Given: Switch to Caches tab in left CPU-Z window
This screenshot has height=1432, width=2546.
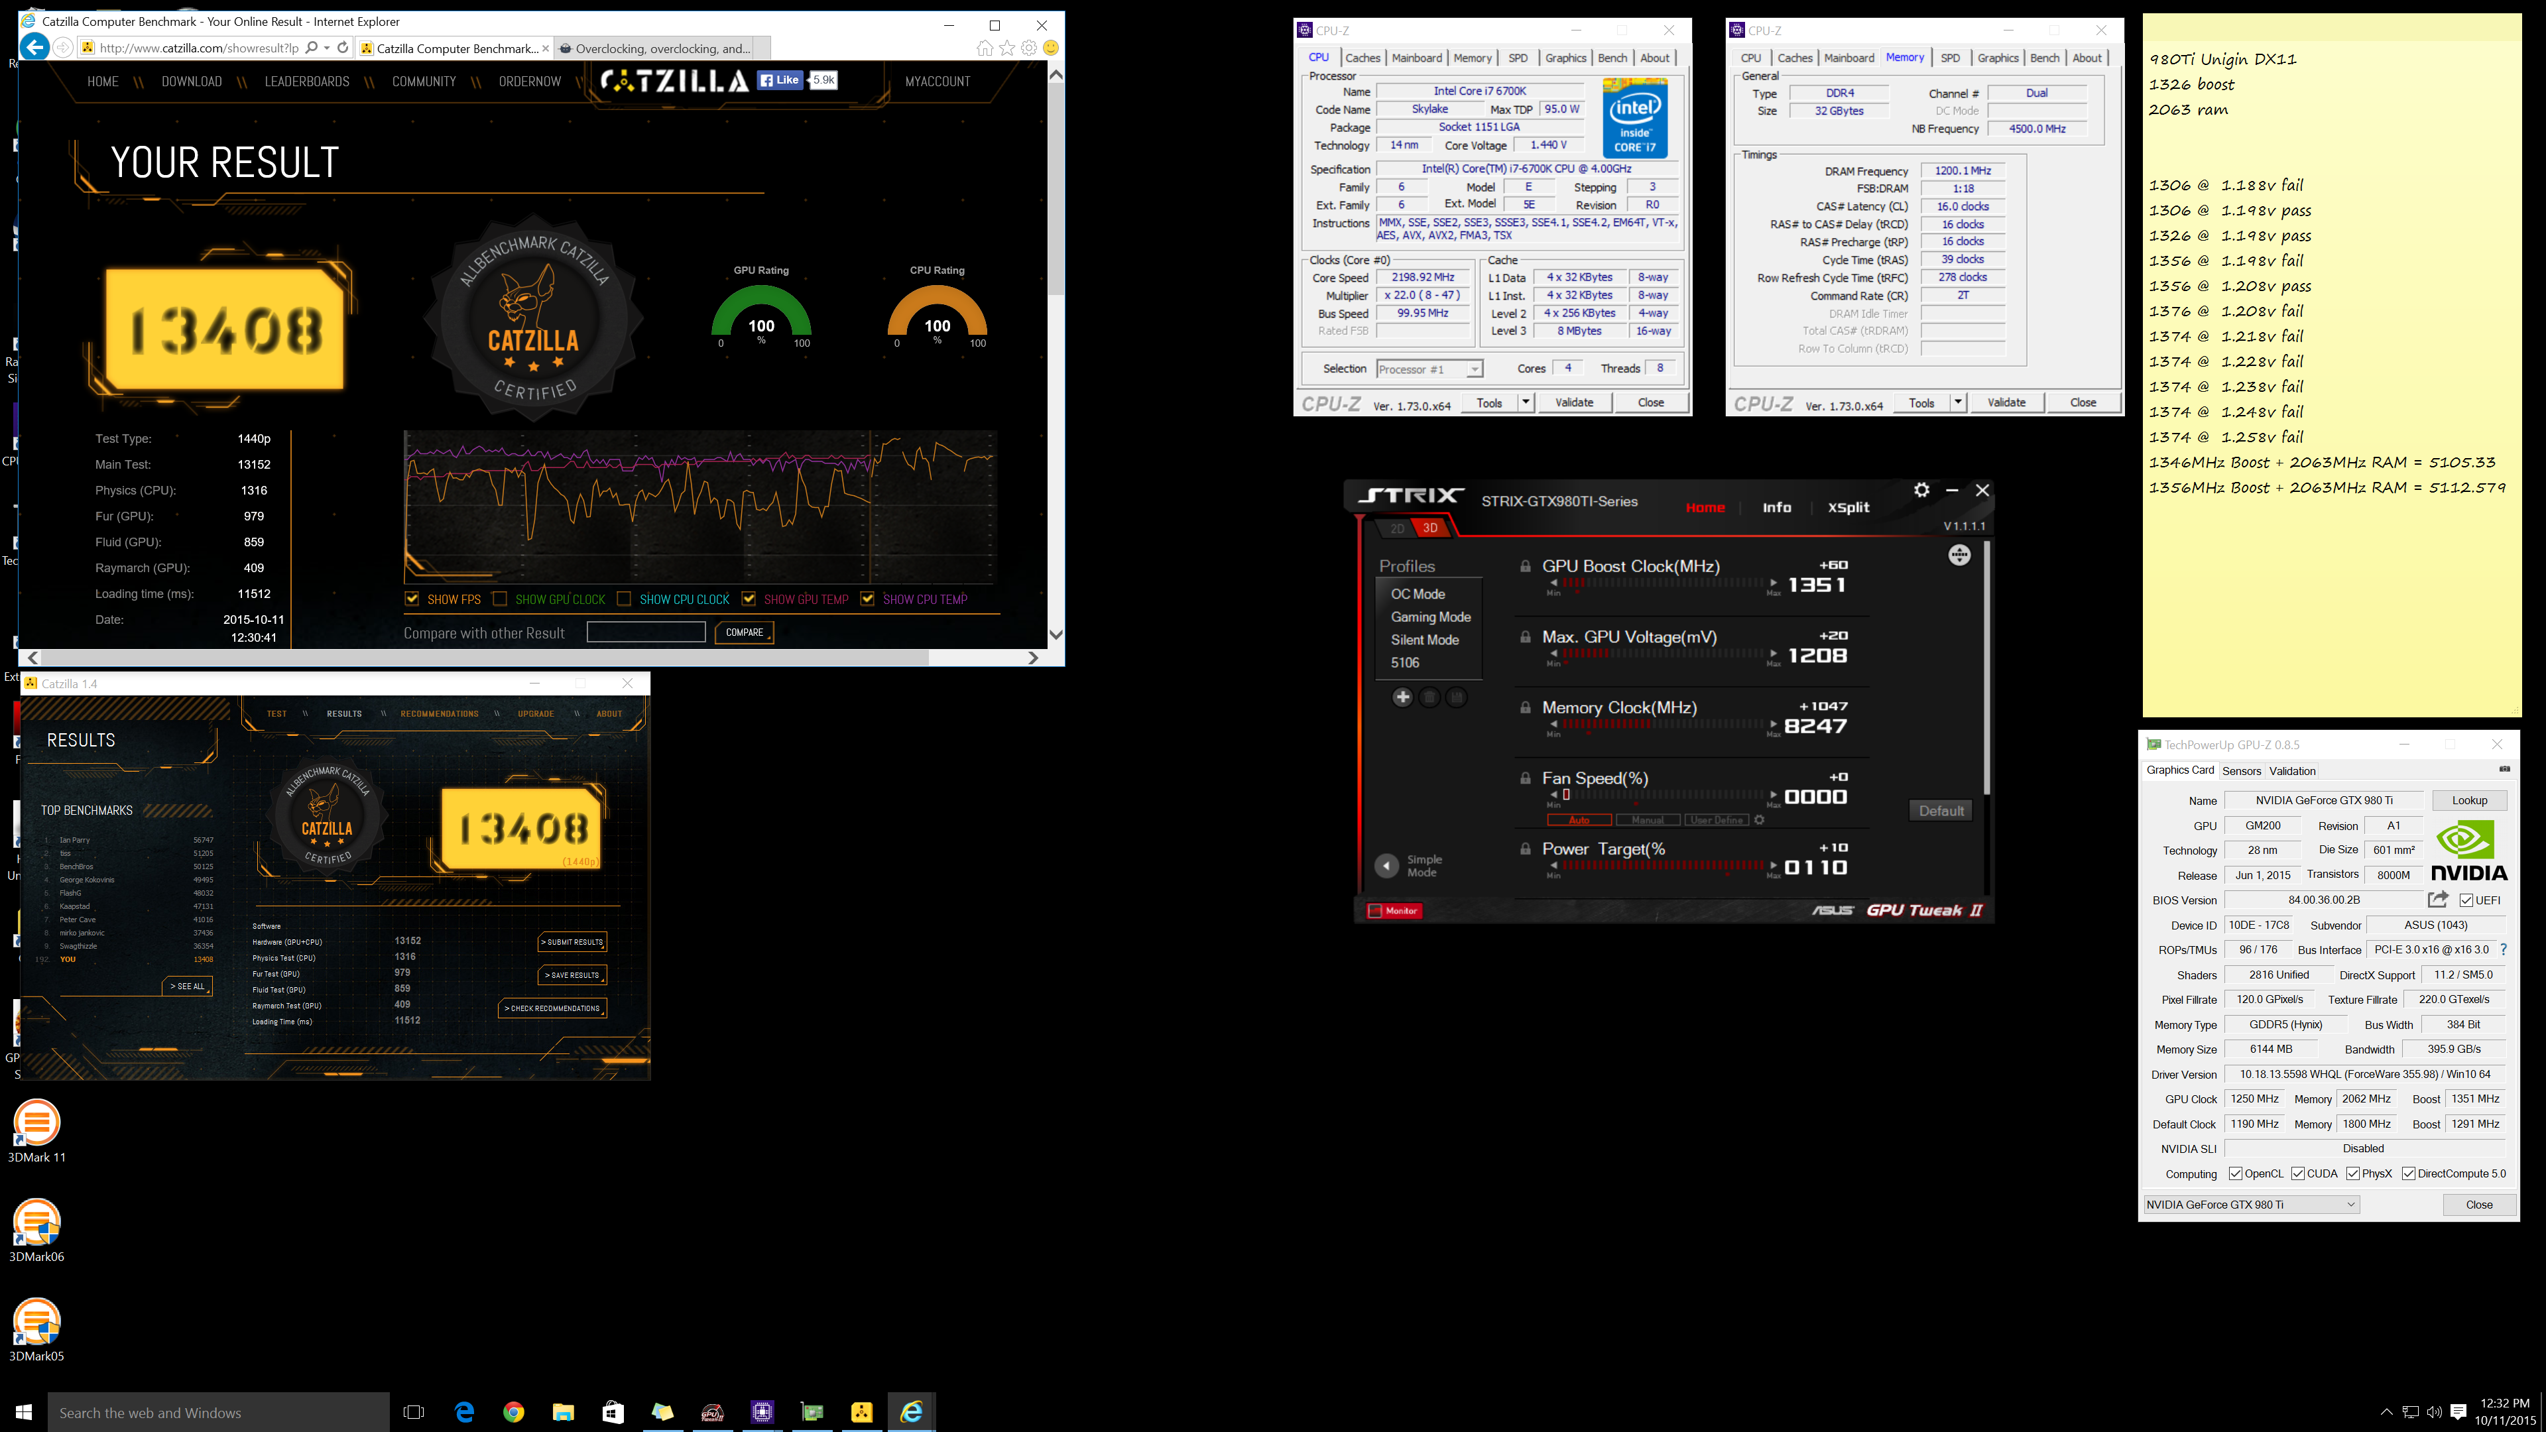Looking at the screenshot, I should [1363, 57].
